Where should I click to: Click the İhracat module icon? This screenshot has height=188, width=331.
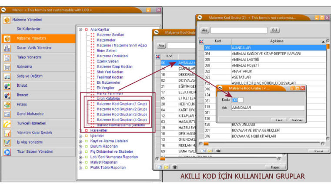click(x=7, y=96)
